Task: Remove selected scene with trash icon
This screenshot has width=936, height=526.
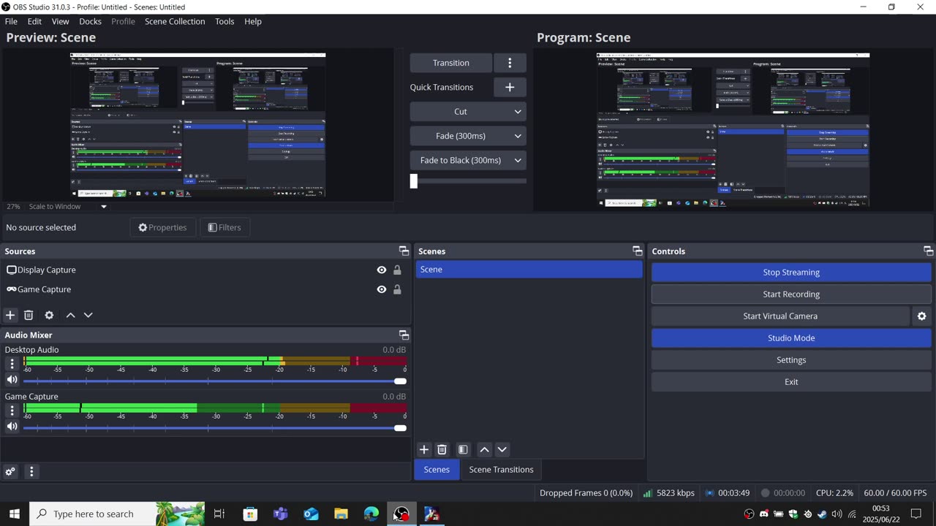Action: pos(442,449)
